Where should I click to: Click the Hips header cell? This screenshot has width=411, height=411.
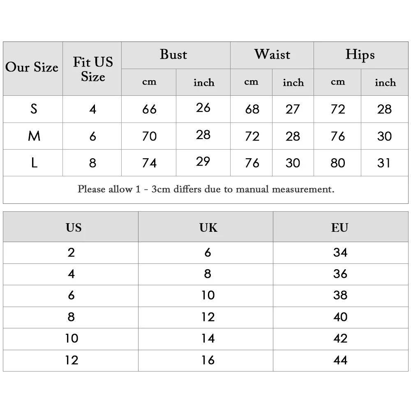361,55
